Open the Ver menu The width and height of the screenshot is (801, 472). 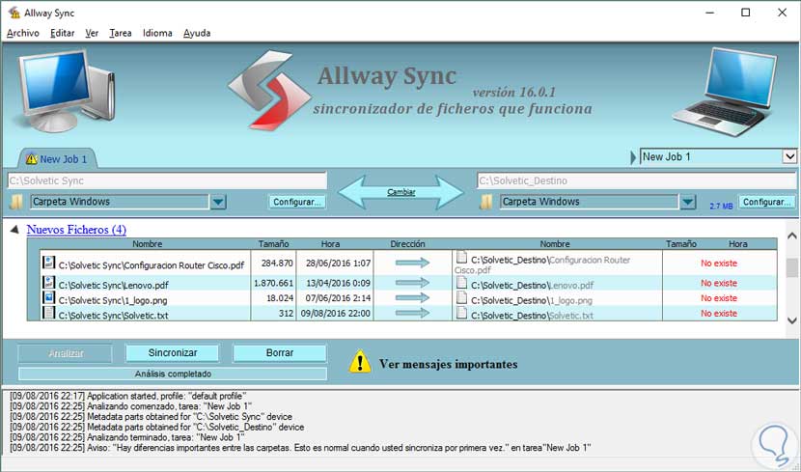pos(92,33)
